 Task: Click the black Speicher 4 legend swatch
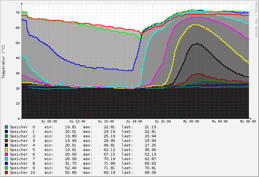[x=6, y=145]
